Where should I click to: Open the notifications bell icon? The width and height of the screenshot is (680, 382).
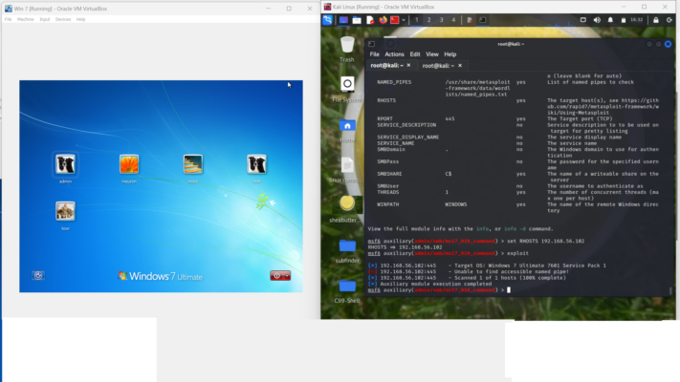(610, 20)
